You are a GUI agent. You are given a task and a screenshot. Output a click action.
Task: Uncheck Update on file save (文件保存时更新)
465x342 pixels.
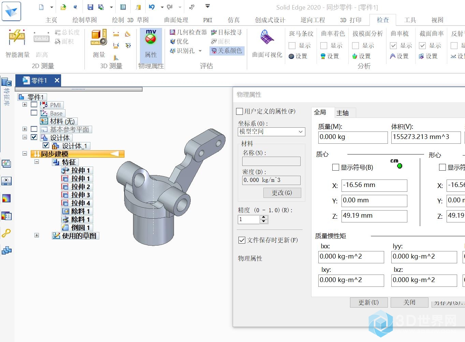pyautogui.click(x=242, y=240)
